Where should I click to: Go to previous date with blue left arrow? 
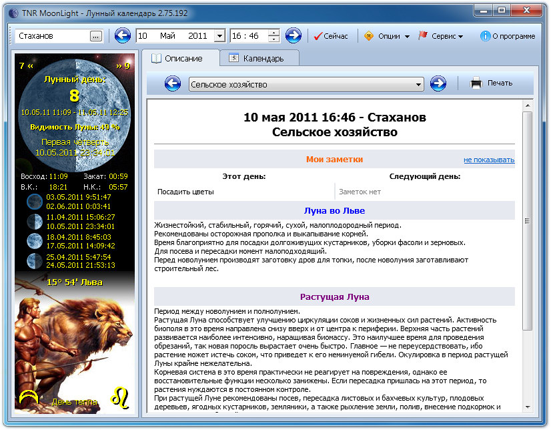click(x=122, y=35)
